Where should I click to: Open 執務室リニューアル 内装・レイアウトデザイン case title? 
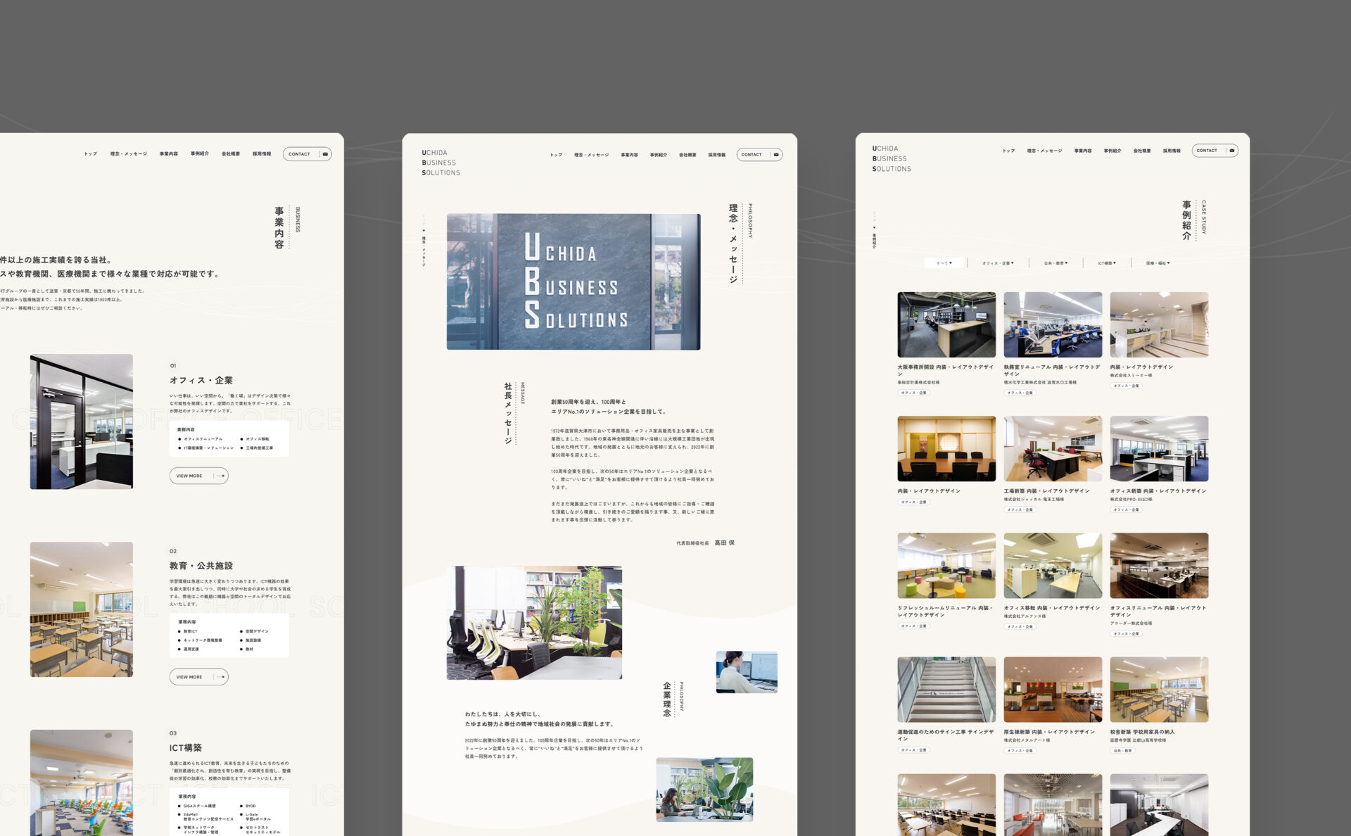point(1052,370)
